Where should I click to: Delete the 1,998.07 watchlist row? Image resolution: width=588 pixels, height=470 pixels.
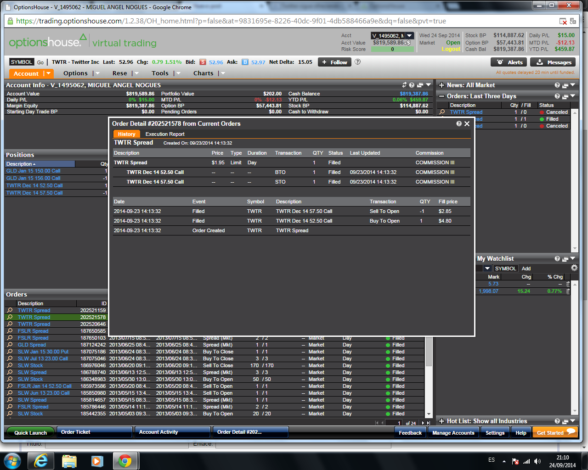click(x=568, y=291)
